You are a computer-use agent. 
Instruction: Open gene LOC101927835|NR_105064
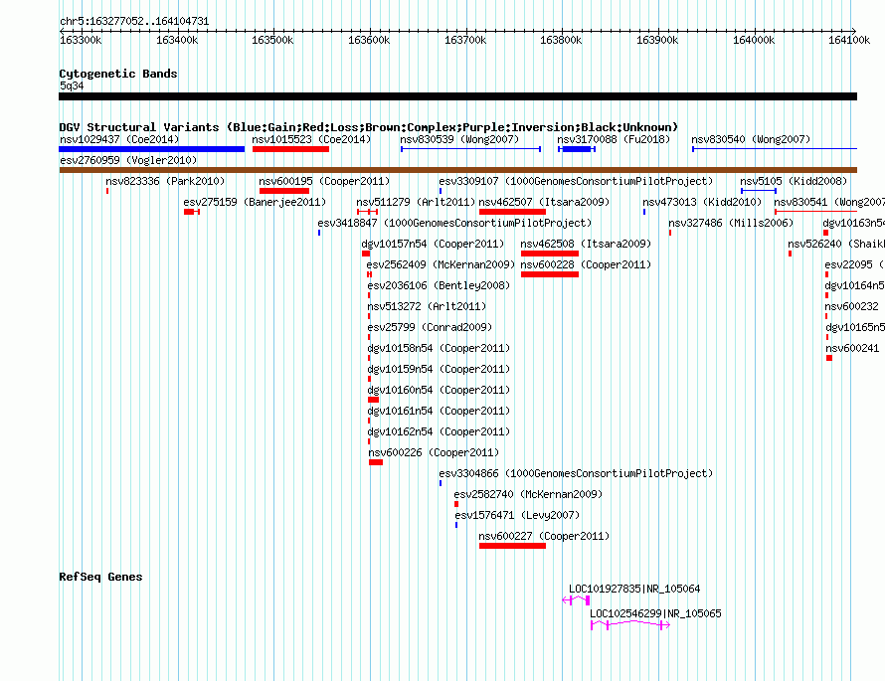634,589
